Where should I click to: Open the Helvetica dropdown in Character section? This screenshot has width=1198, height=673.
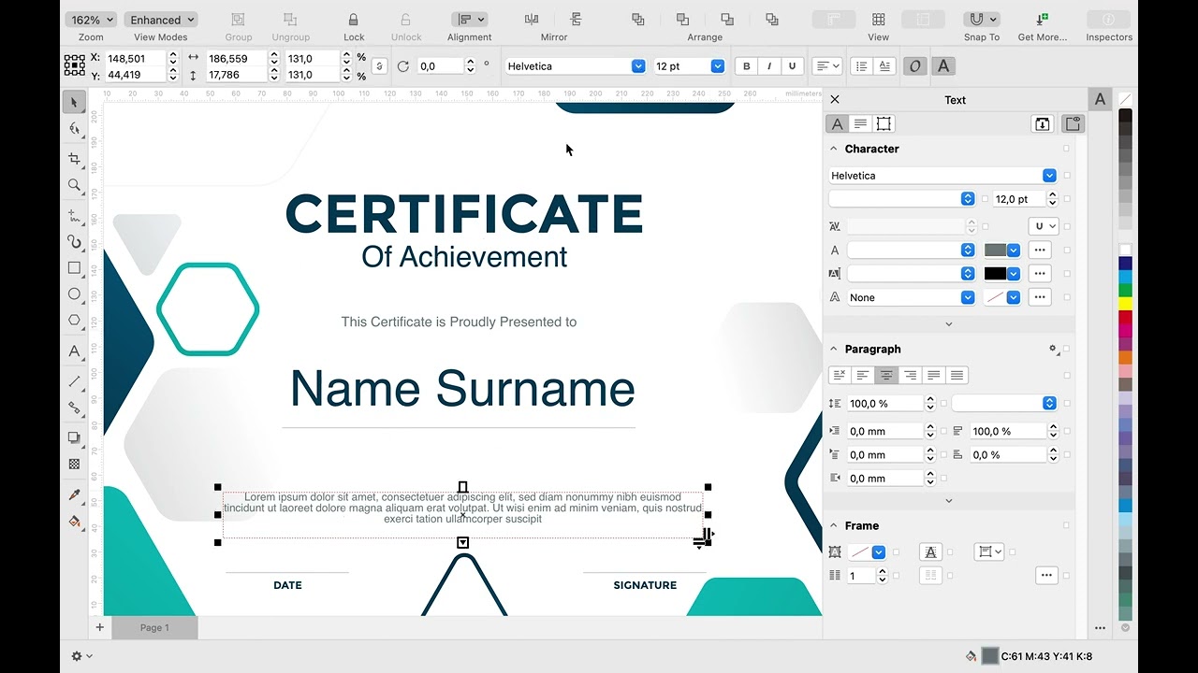coord(1049,176)
